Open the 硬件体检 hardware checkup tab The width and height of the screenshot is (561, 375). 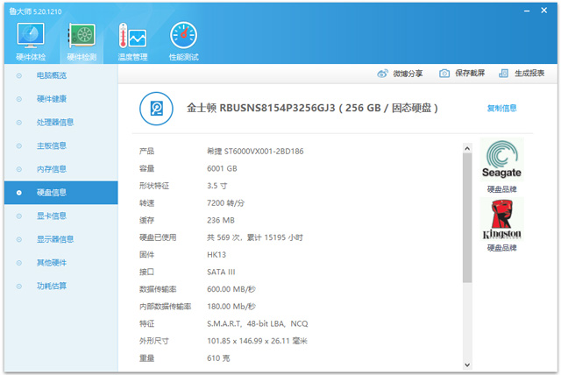[x=31, y=41]
